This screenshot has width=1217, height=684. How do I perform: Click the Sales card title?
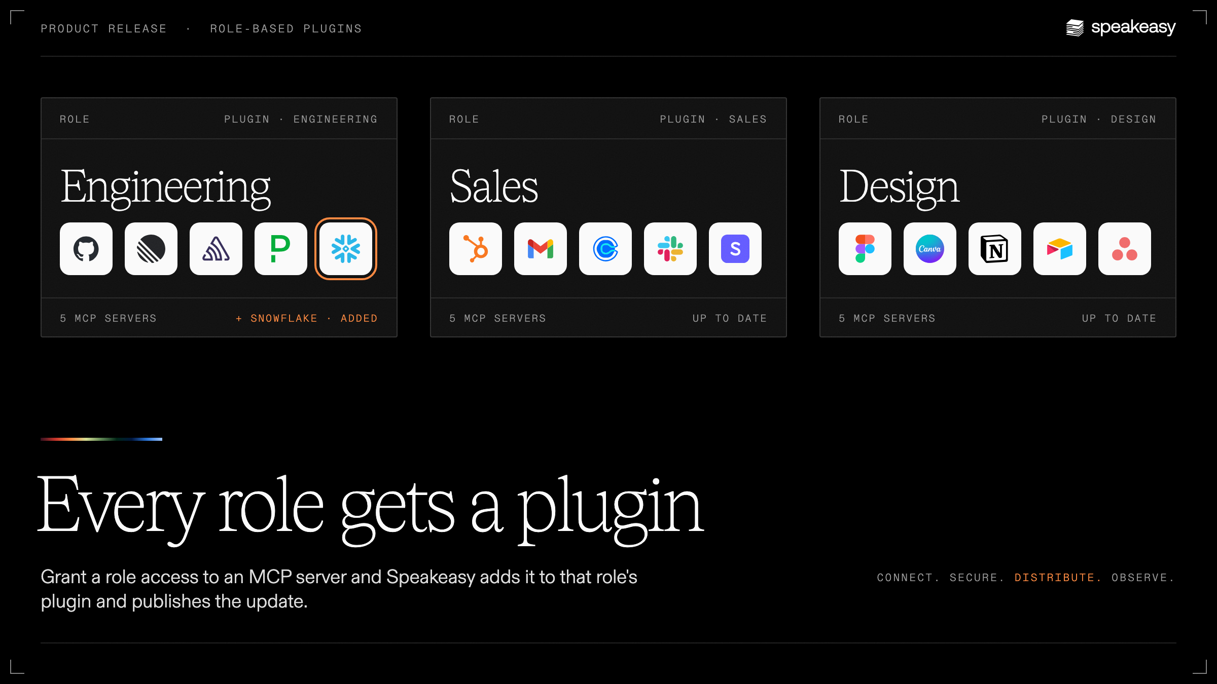coord(494,186)
